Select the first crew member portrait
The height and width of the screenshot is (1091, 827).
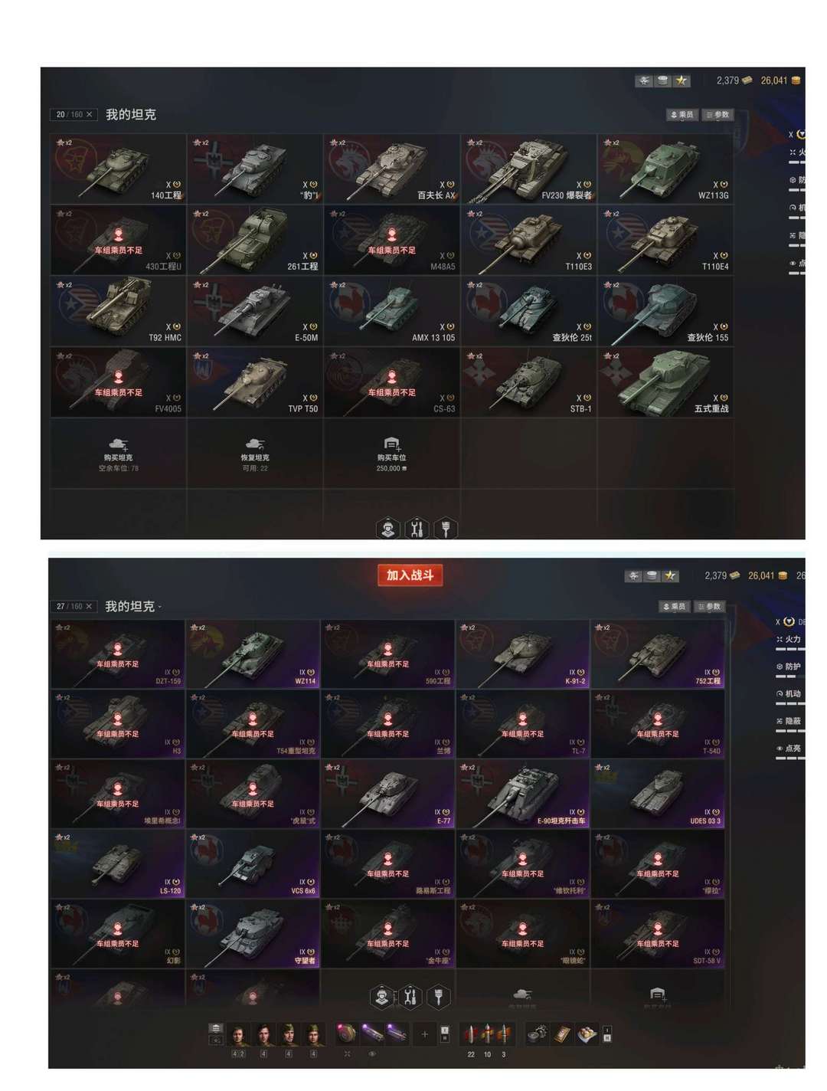pos(238,1034)
